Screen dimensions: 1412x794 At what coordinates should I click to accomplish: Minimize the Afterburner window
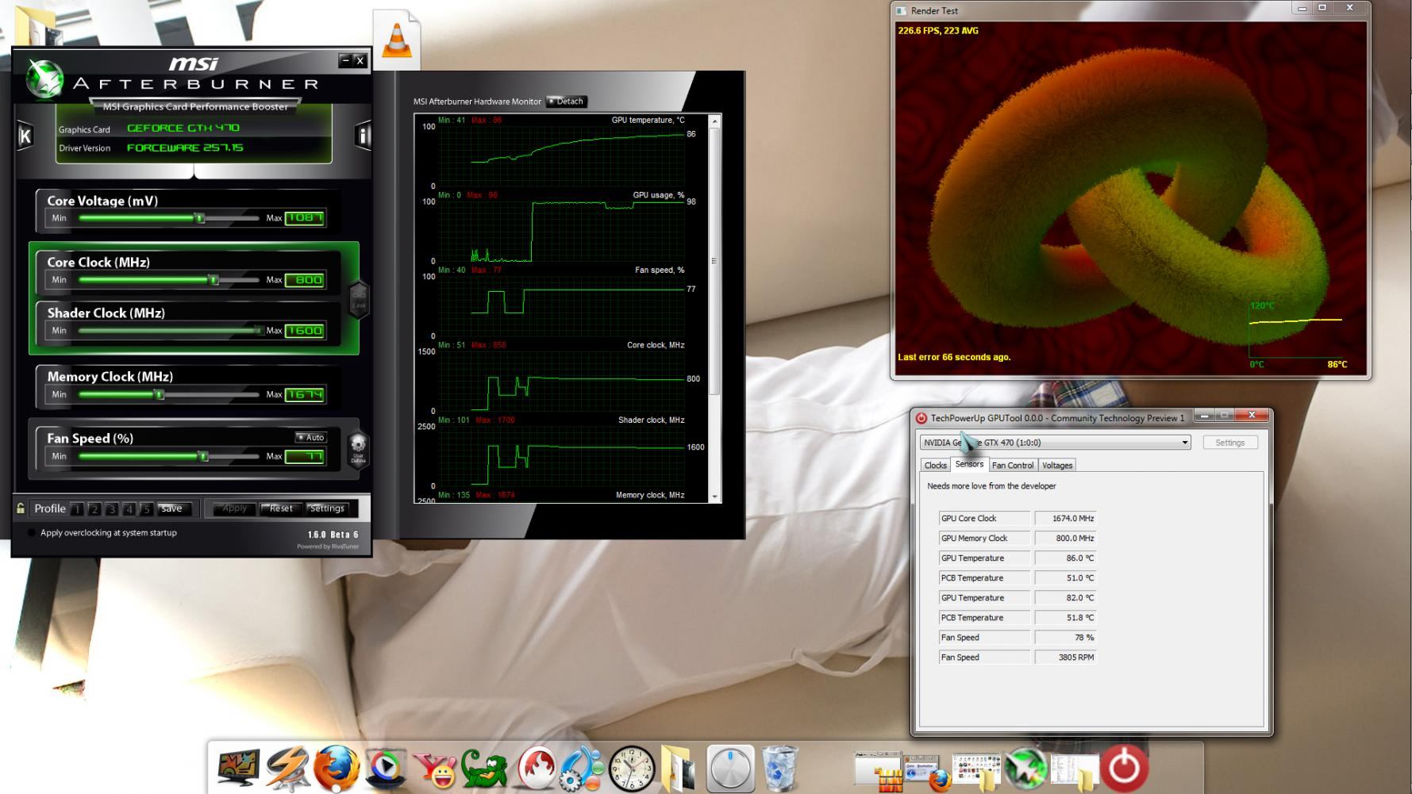[x=344, y=60]
